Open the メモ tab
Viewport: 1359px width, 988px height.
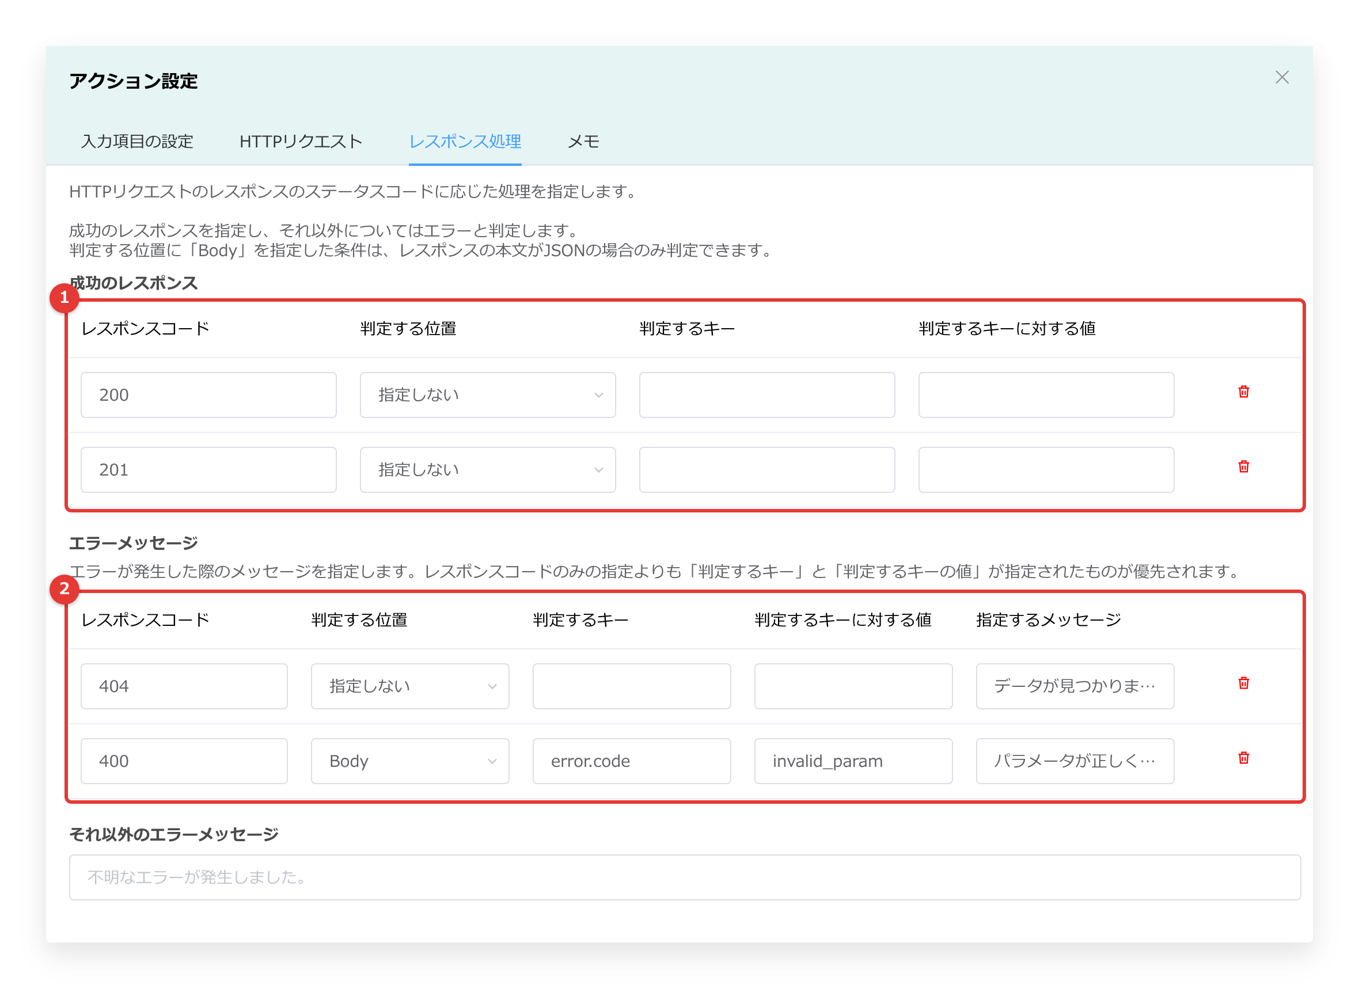pyautogui.click(x=584, y=142)
